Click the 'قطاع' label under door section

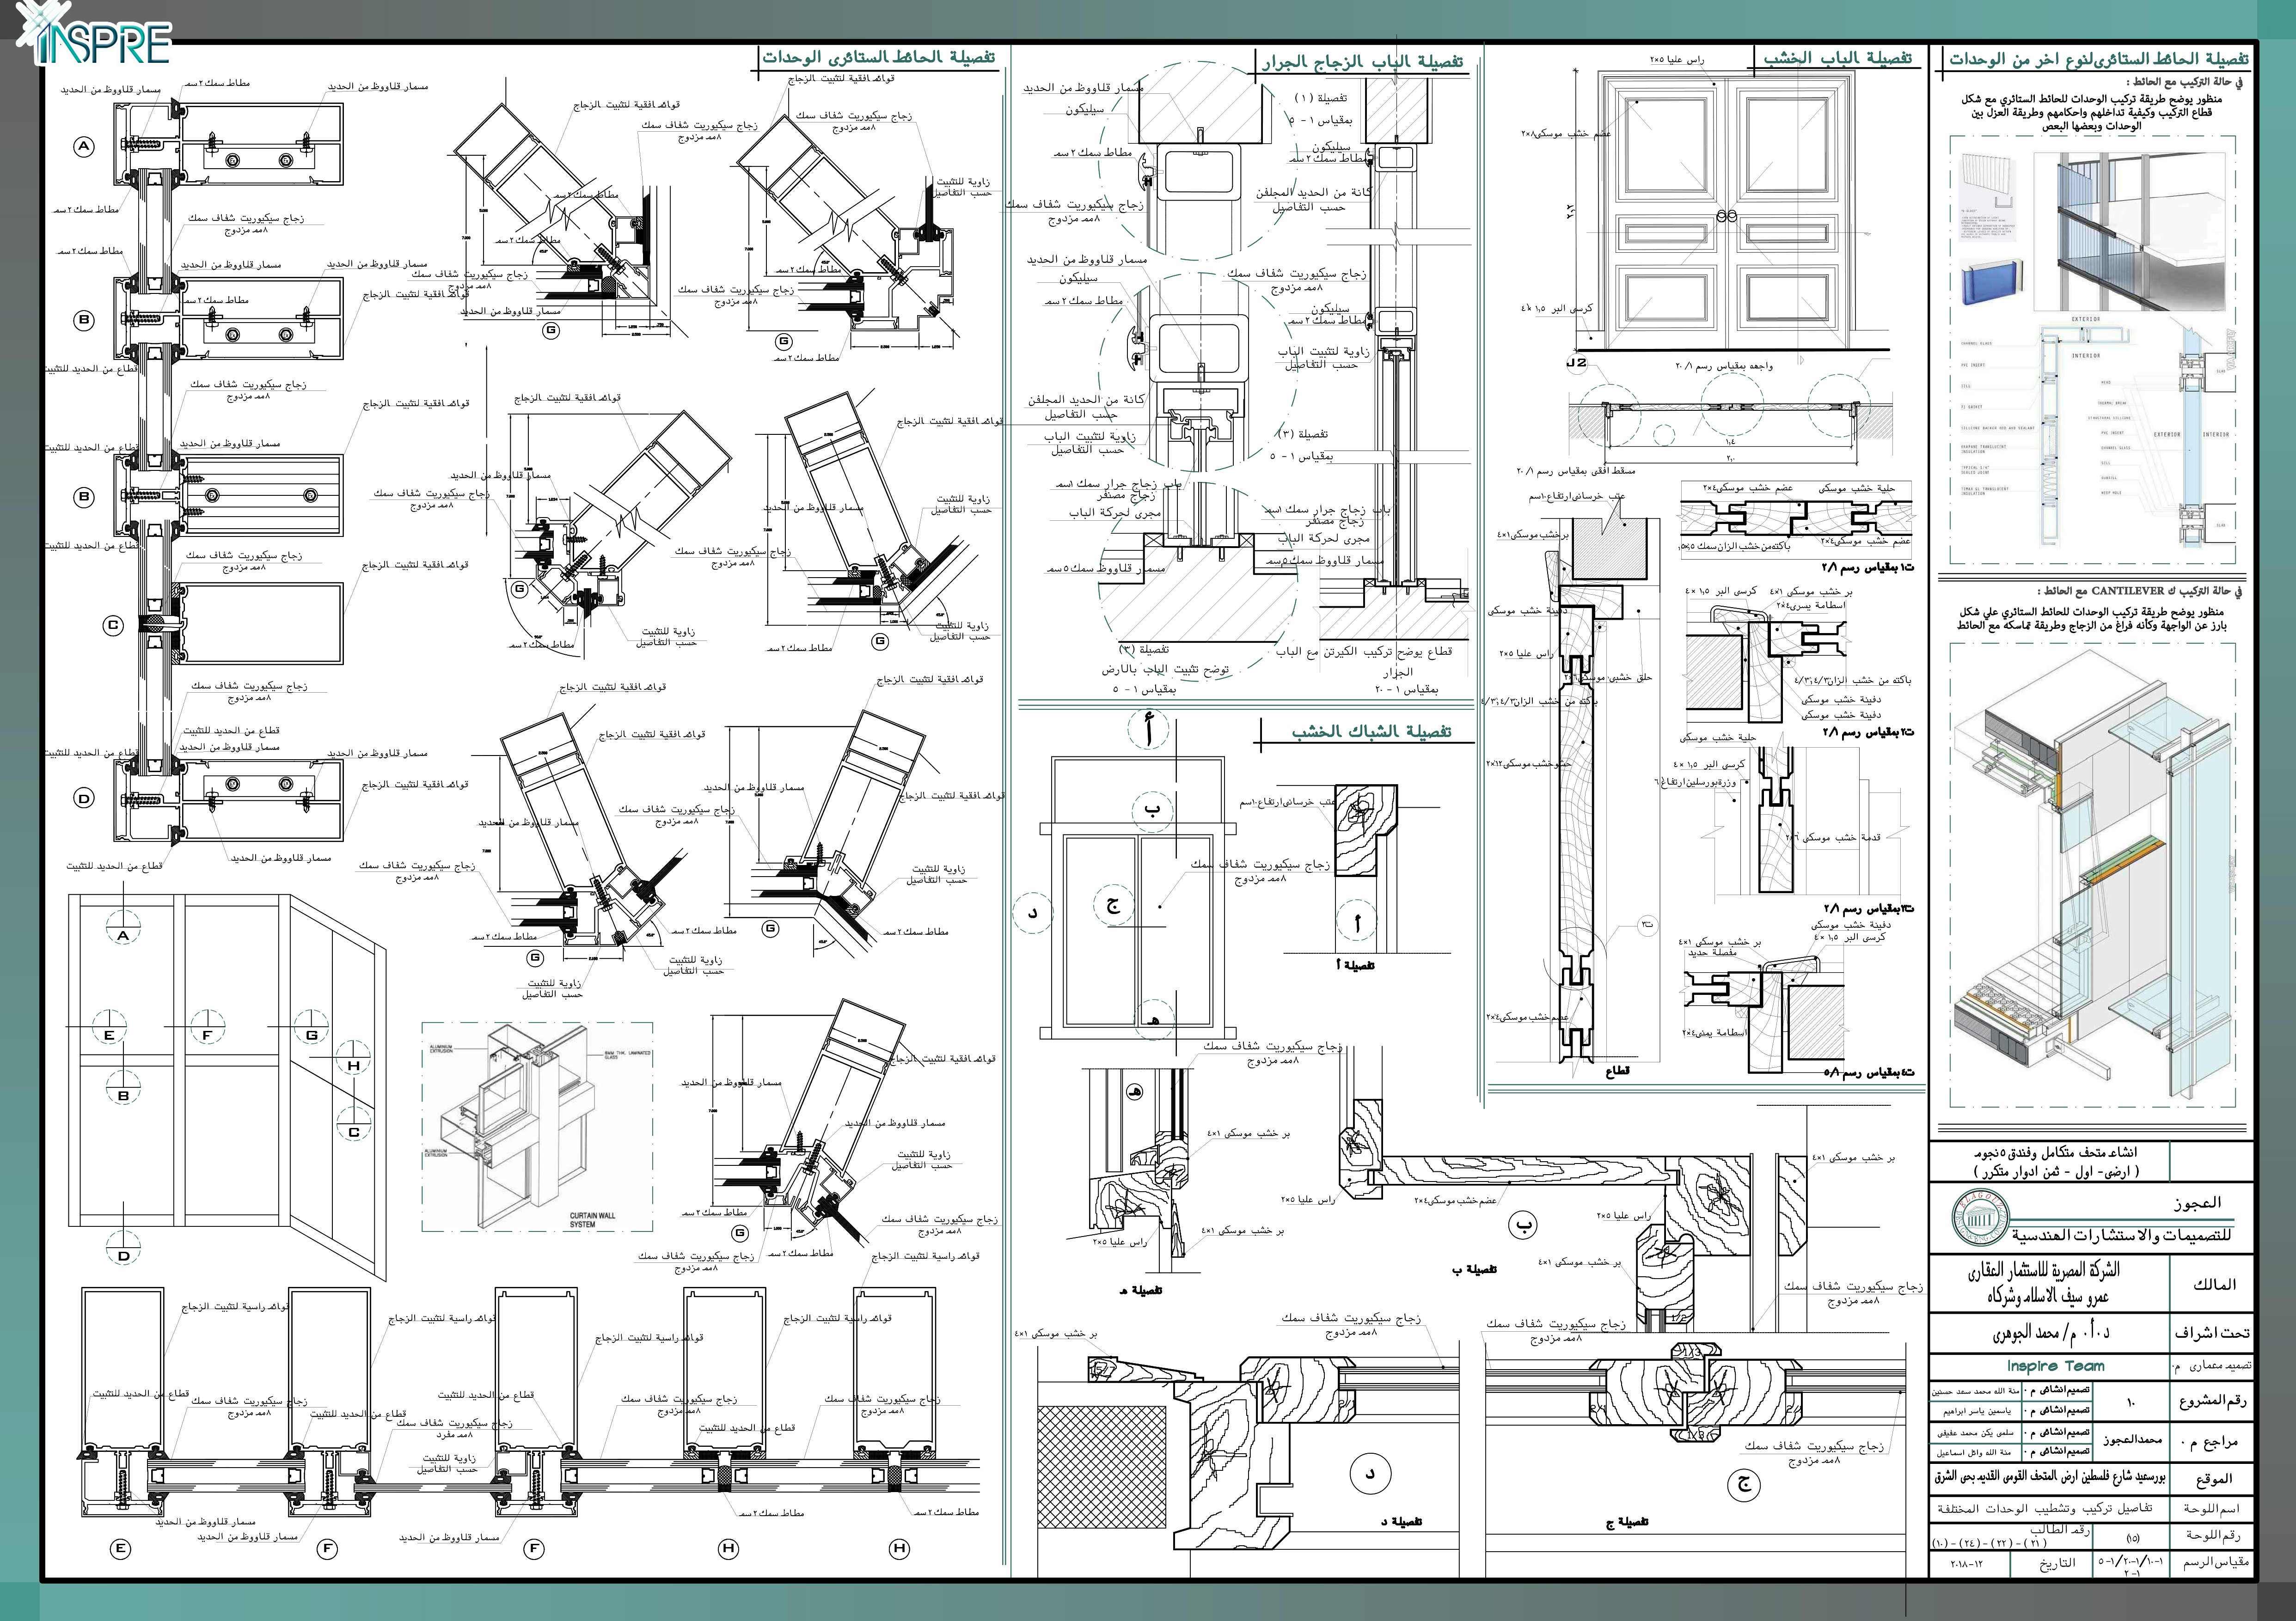[1616, 1070]
